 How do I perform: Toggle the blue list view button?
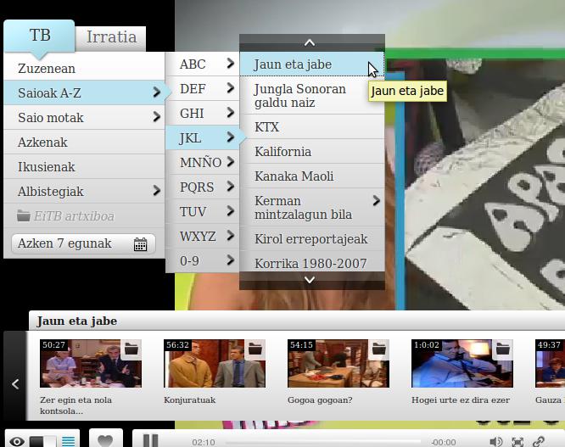pos(69,441)
